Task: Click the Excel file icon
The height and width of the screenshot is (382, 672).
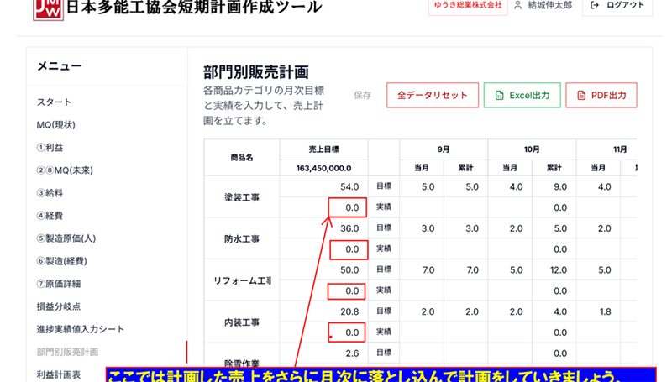Action: [499, 96]
